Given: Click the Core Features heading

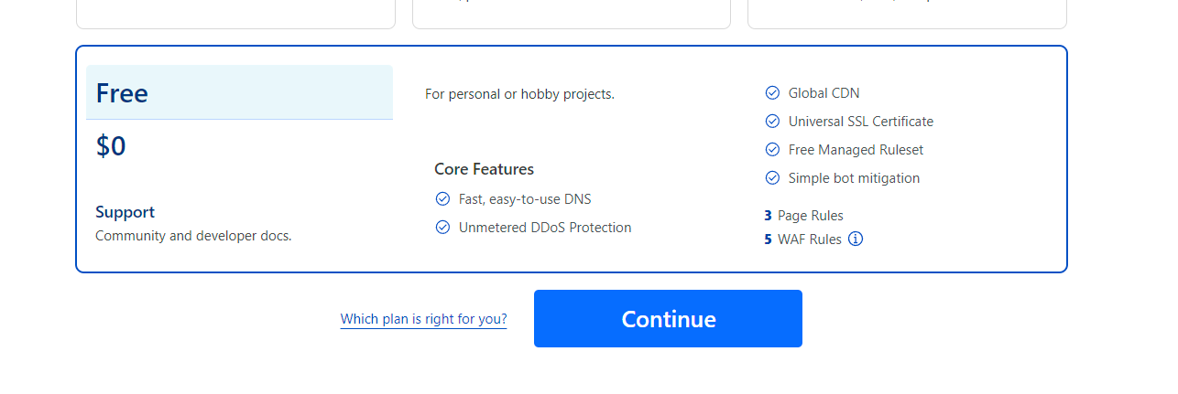Looking at the screenshot, I should pyautogui.click(x=484, y=169).
